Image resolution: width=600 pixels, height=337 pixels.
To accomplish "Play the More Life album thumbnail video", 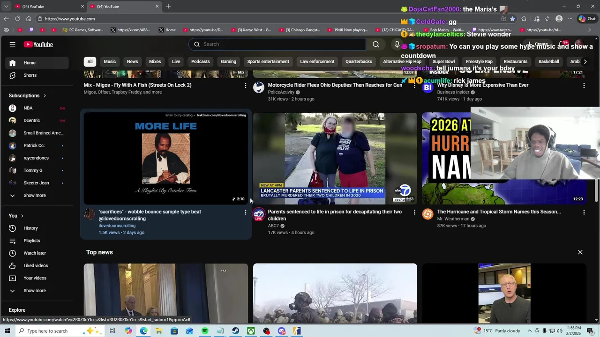I will point(166,158).
